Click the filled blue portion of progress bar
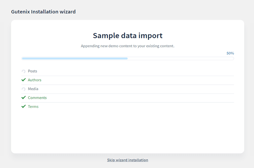Screen dimensions: 254x168 tap(75, 59)
